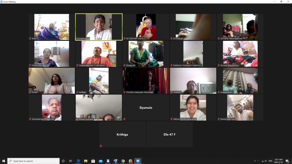Select Nithya's video tile in the bottom row
The width and height of the screenshot is (292, 164).
point(193,108)
